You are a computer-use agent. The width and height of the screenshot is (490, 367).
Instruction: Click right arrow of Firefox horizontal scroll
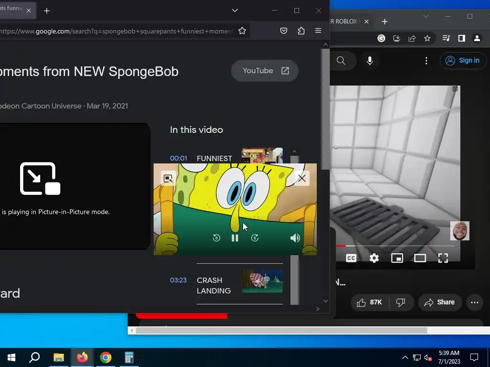click(318, 309)
